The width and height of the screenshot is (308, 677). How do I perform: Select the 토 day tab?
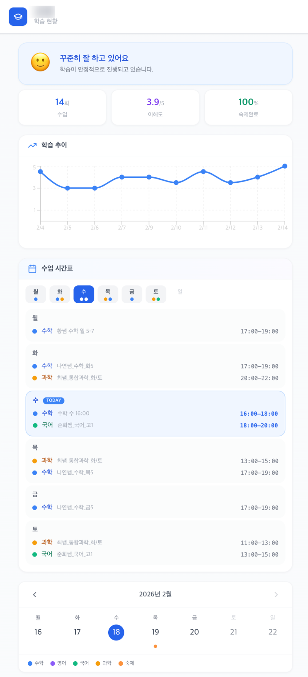[156, 294]
